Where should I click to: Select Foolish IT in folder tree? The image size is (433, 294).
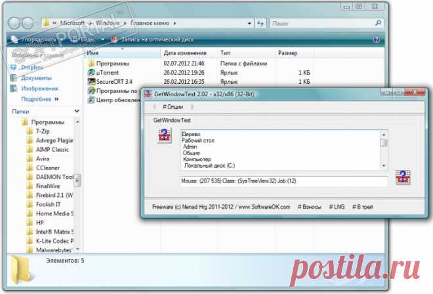point(49,204)
